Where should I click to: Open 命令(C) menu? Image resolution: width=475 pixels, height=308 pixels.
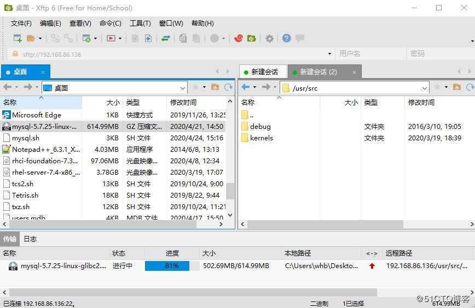[x=111, y=23]
